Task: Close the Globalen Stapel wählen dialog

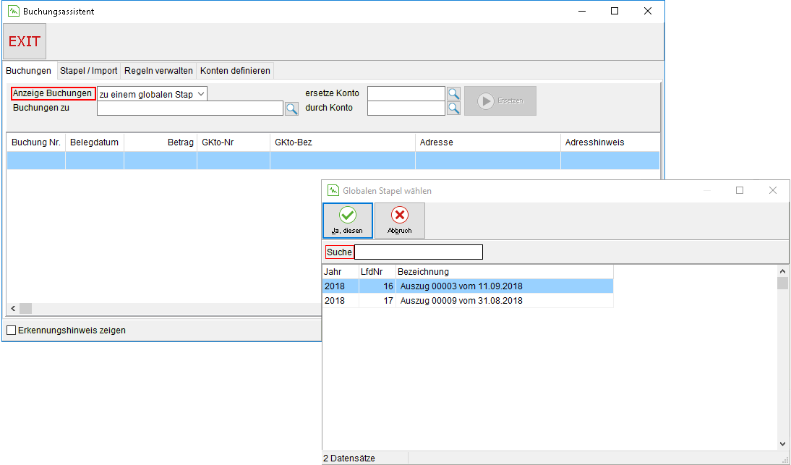Action: pos(773,191)
